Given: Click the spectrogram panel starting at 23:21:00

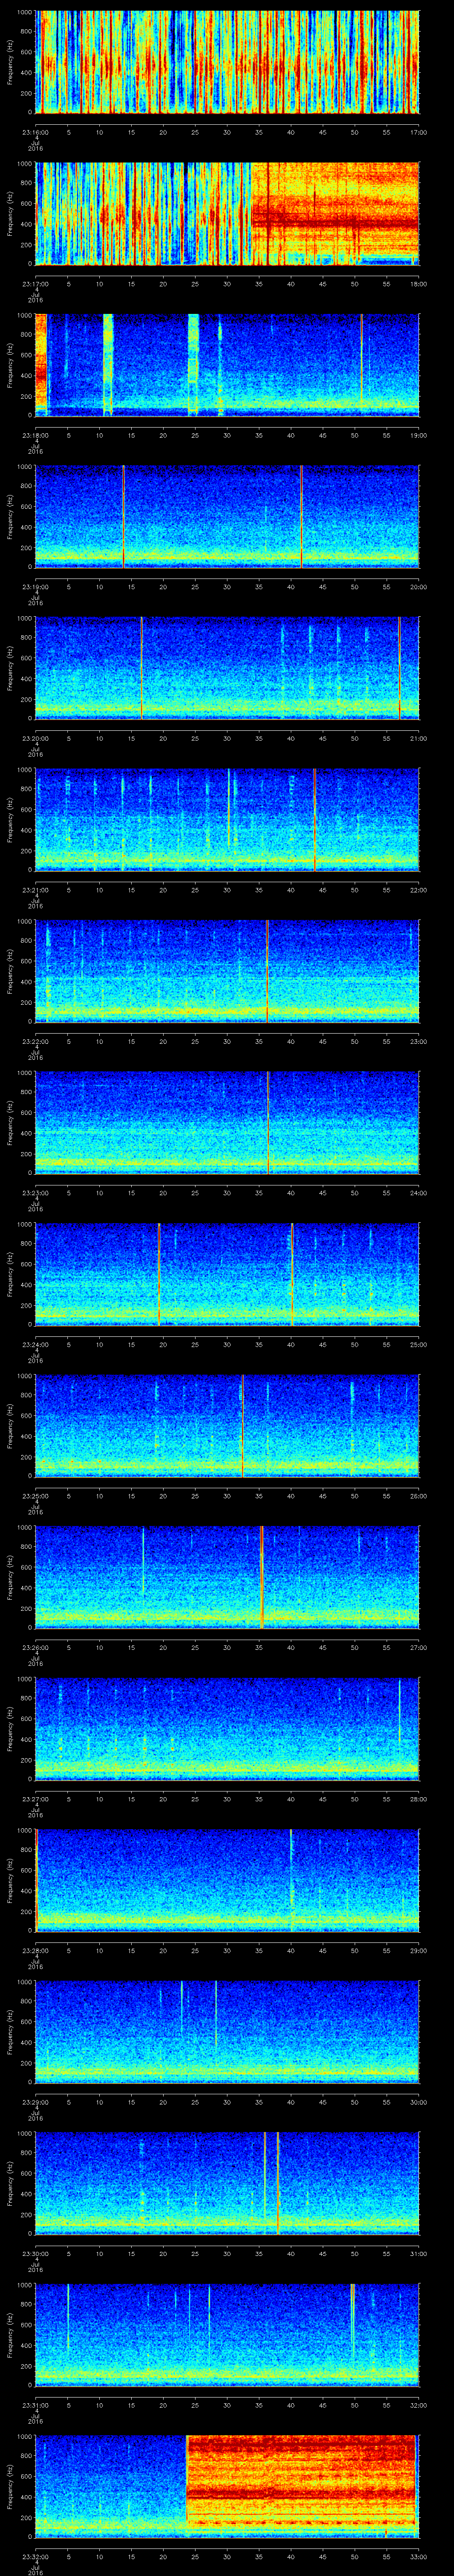Looking at the screenshot, I should 227,820.
